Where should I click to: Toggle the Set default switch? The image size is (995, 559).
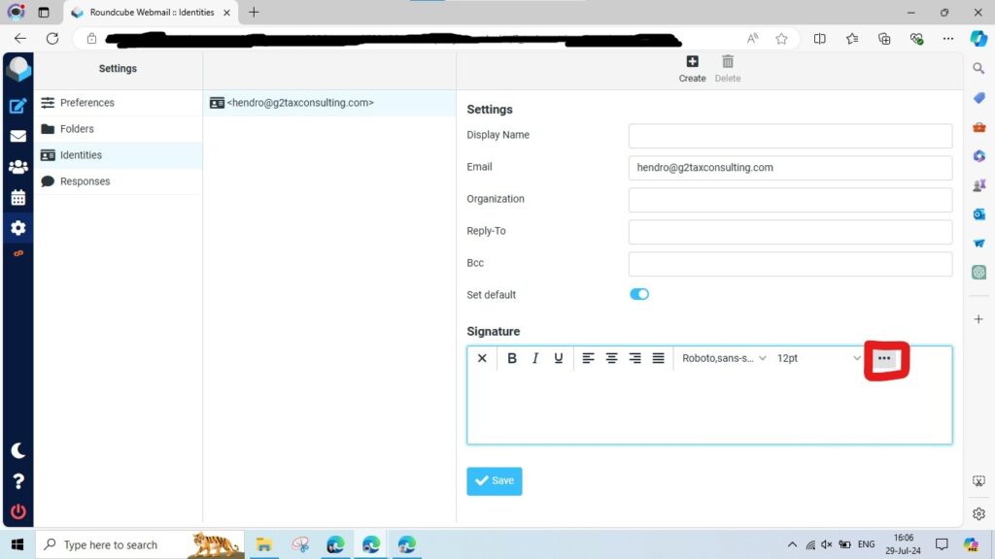pos(639,294)
